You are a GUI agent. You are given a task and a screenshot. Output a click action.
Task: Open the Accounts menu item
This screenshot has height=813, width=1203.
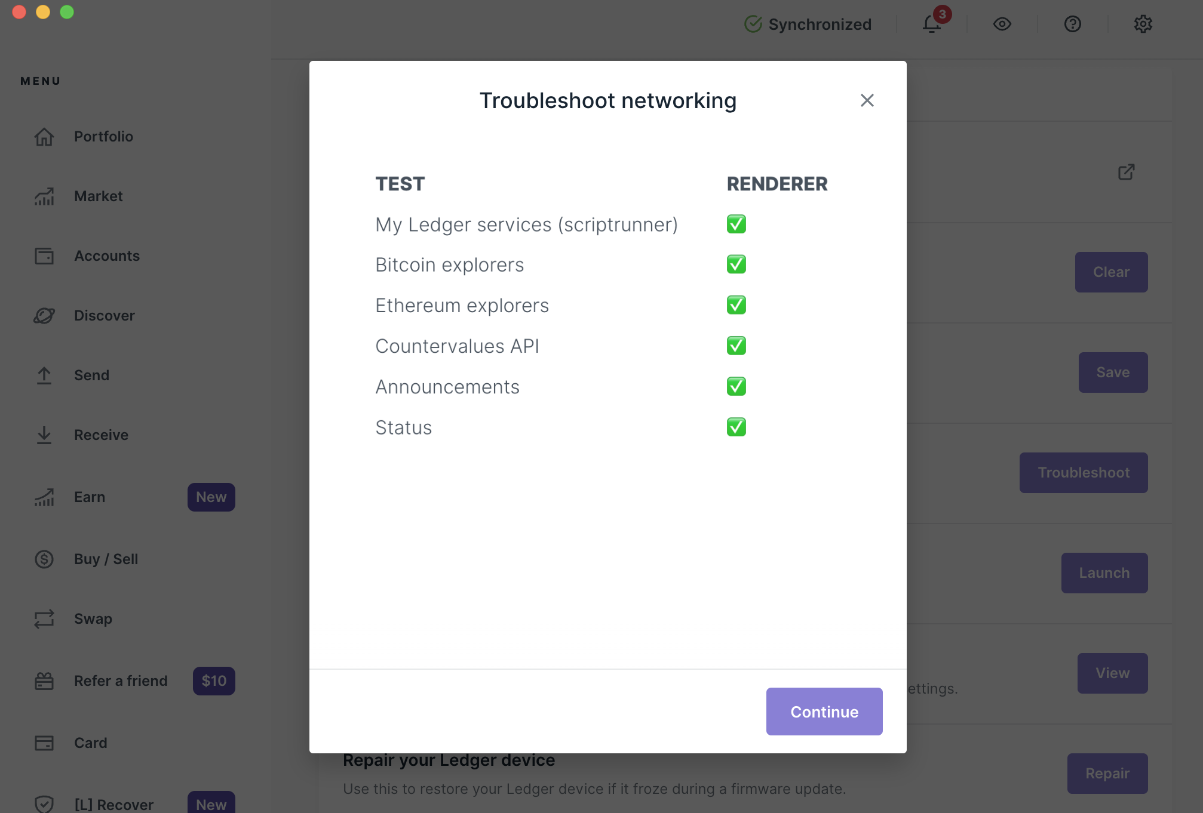(106, 256)
